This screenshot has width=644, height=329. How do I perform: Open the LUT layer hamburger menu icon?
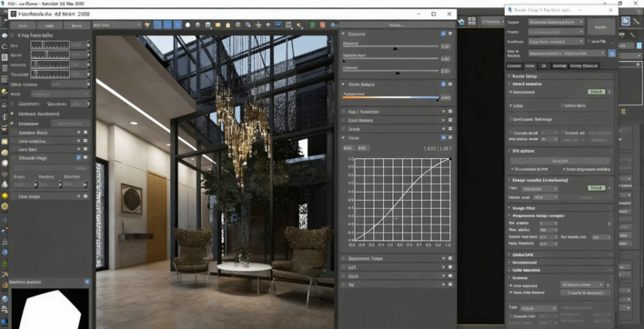click(450, 267)
